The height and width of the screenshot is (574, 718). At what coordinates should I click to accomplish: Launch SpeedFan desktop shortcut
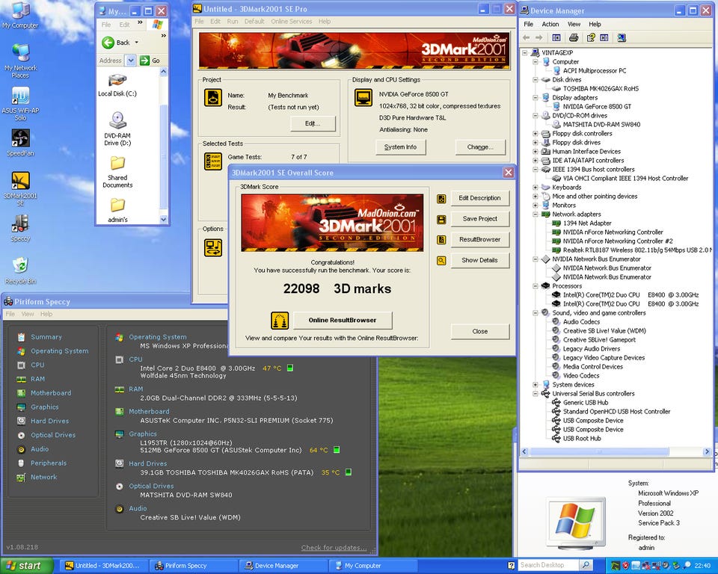pyautogui.click(x=20, y=143)
